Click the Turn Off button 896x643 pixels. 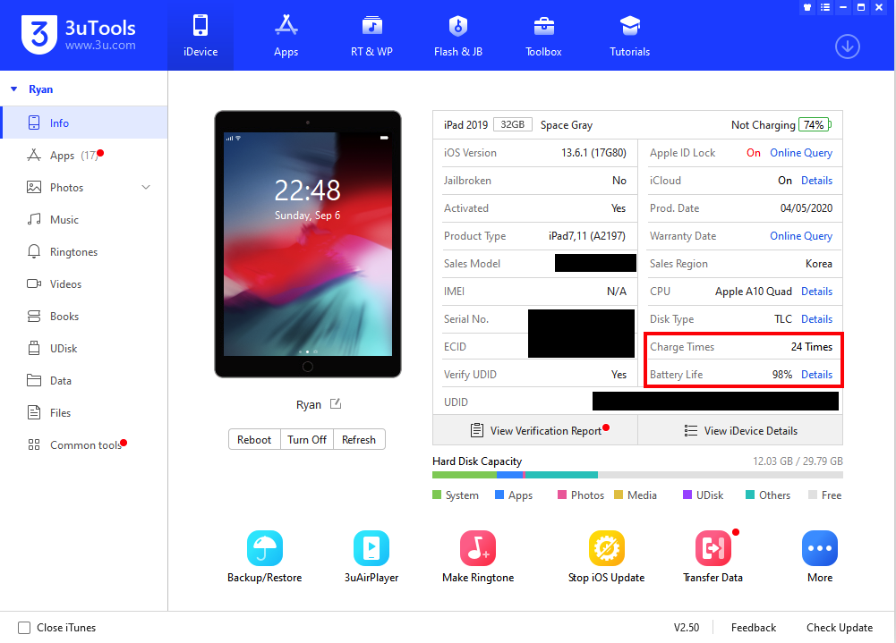tap(307, 440)
